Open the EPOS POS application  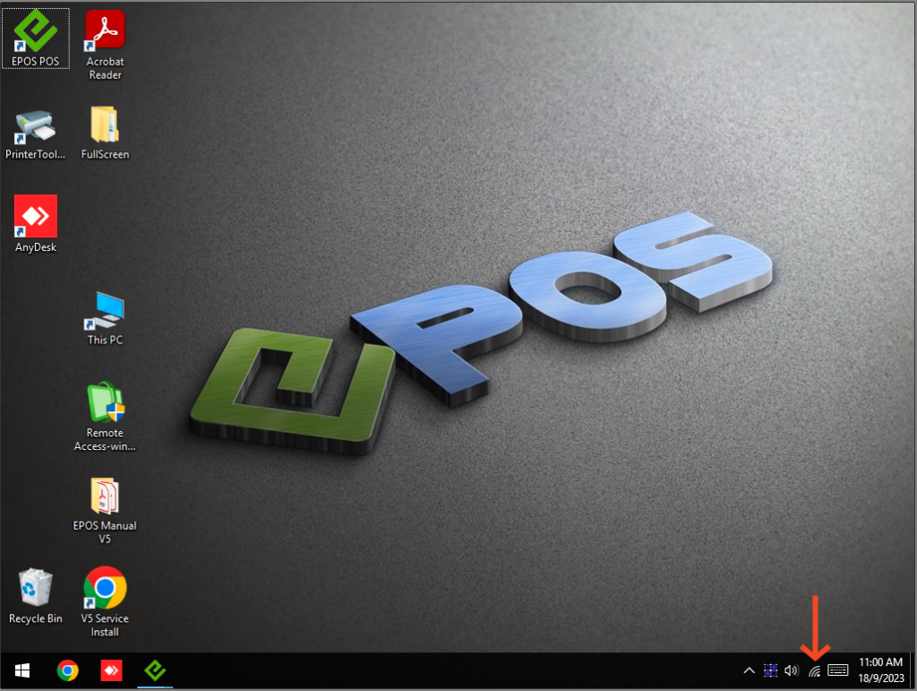(35, 36)
